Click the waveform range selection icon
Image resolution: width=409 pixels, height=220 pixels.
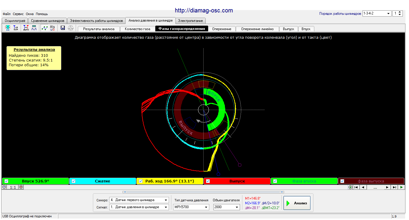click(x=8, y=28)
